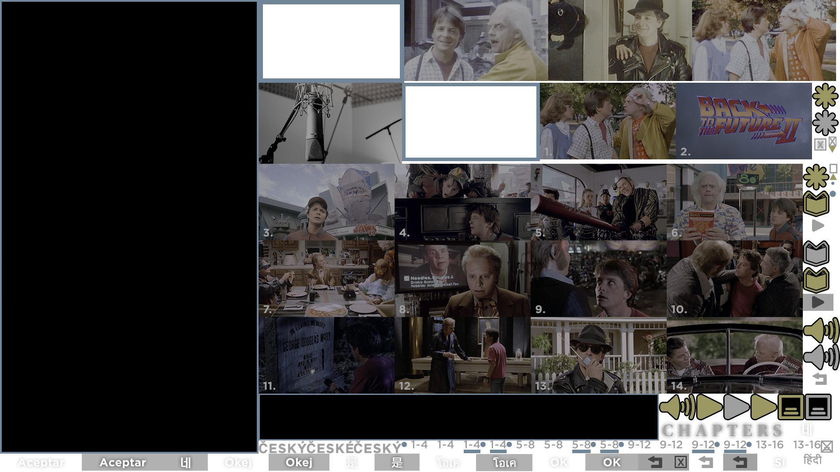Select chapter 10 thumbnail
Screen dimensions: 840x472
(x=735, y=278)
